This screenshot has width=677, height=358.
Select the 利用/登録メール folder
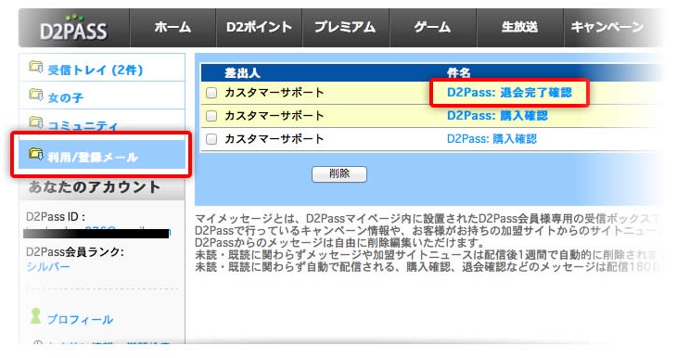[x=102, y=155]
